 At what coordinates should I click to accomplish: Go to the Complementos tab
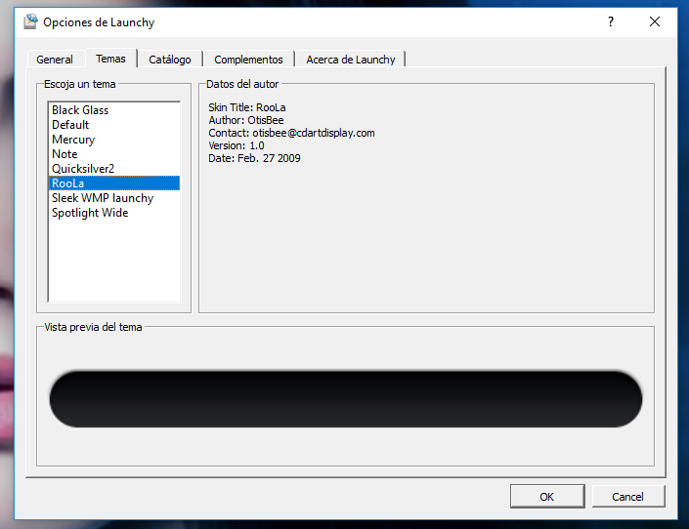click(248, 60)
